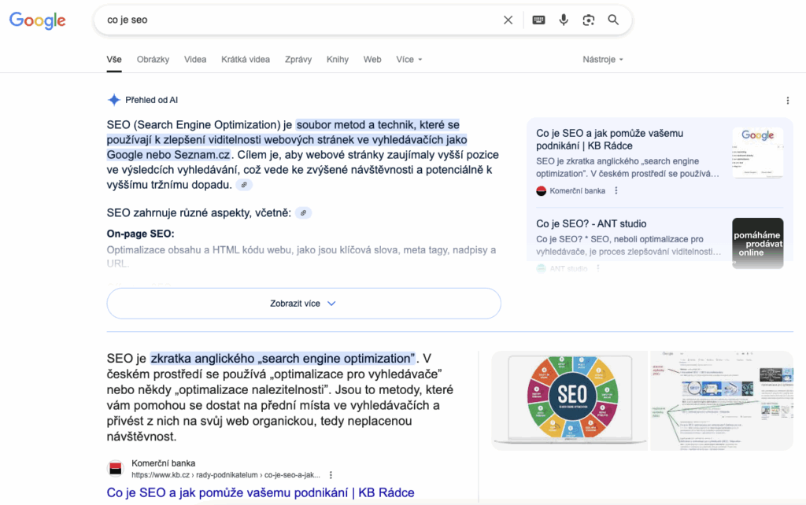806x505 pixels.
Task: Select the Vše tab
Action: (114, 60)
